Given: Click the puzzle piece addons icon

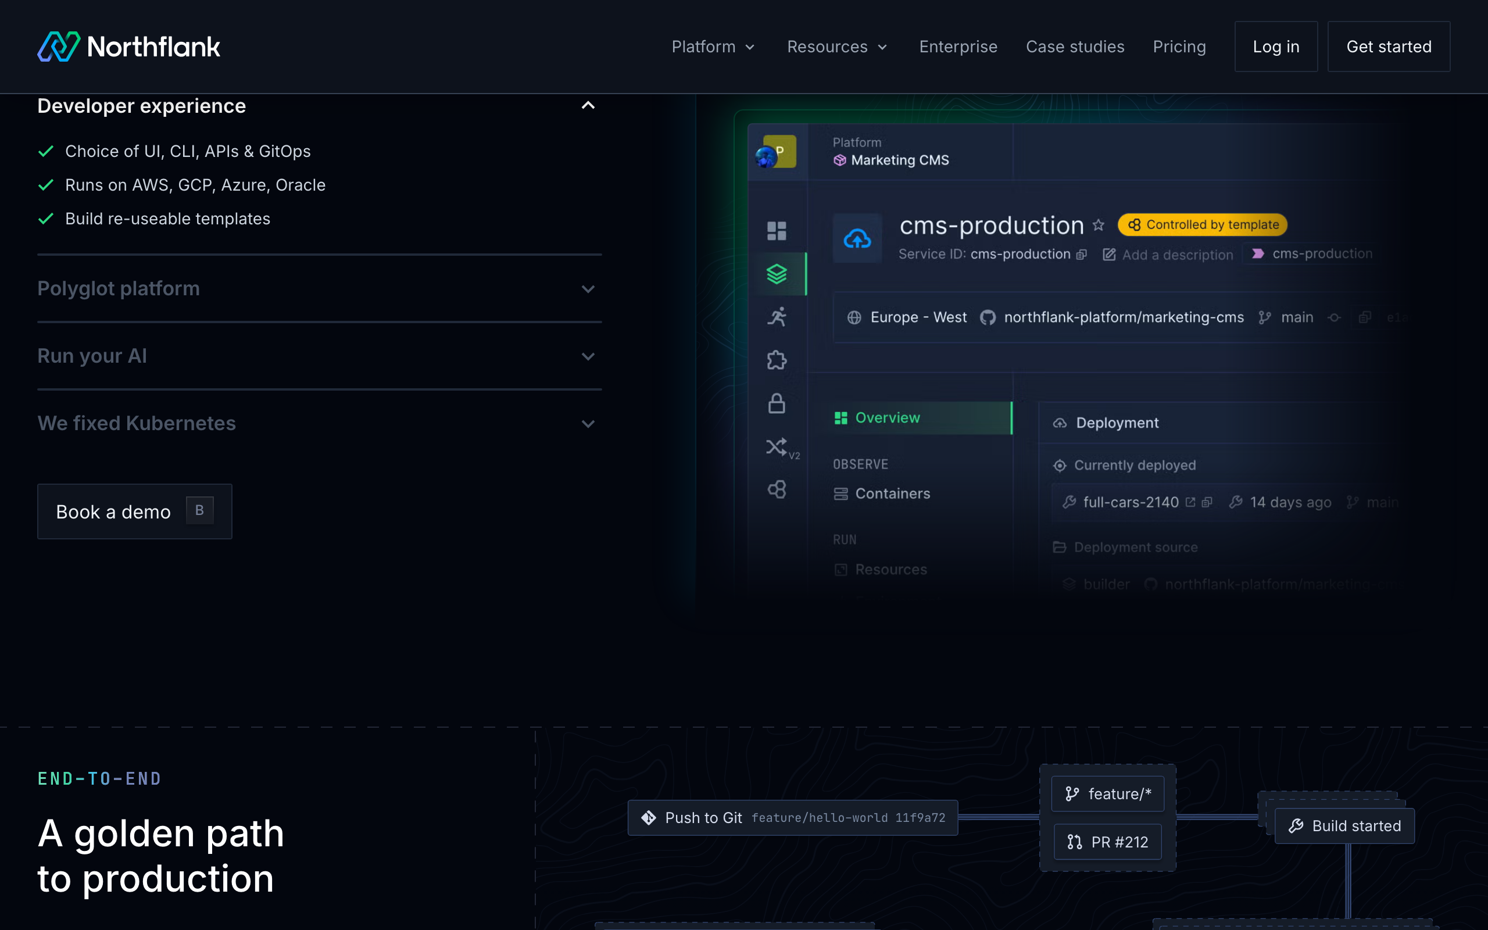Looking at the screenshot, I should pos(777,360).
